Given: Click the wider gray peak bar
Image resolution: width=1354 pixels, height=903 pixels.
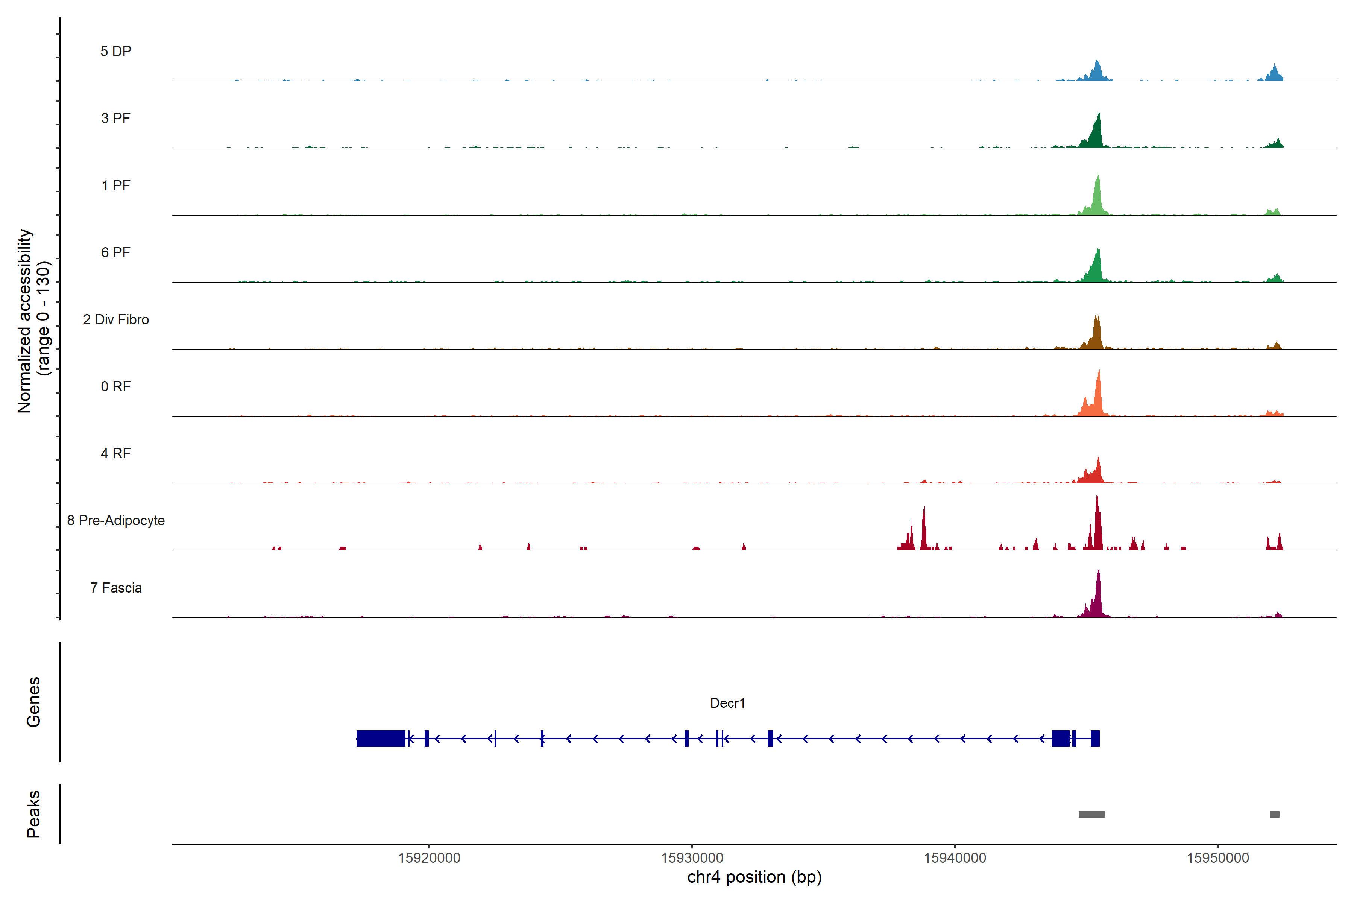Looking at the screenshot, I should click(x=1091, y=814).
